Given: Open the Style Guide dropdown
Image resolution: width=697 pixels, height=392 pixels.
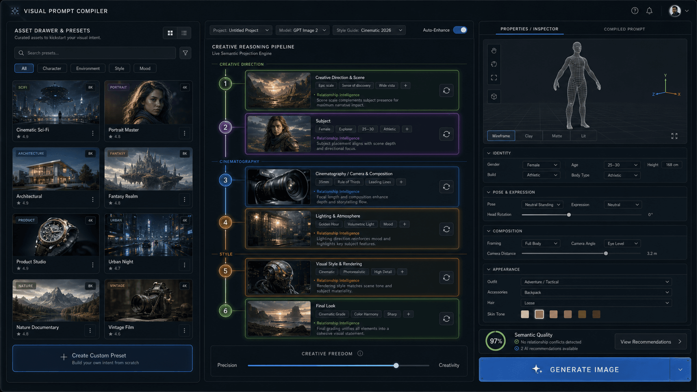Looking at the screenshot, I should click(x=369, y=30).
